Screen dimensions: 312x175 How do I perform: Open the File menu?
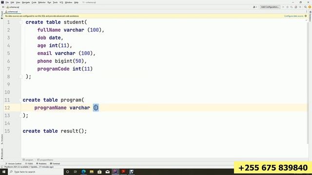(x=7, y=2)
